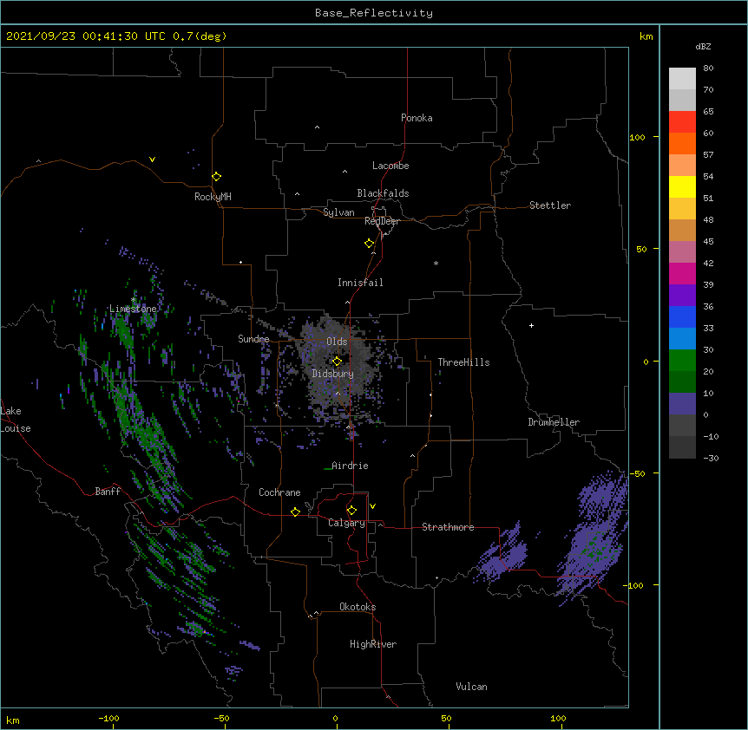Screen dimensions: 748x730
Task: Click the 36 dBZ blue color swatch
Action: tap(682, 316)
